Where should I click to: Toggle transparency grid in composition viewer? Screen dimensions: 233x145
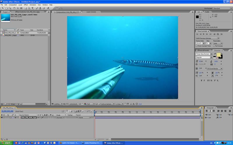pyautogui.click(x=99, y=104)
